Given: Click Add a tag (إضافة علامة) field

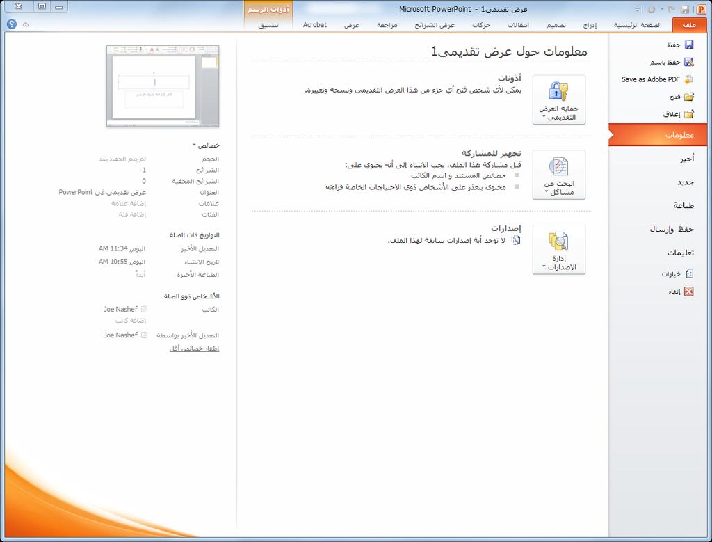Looking at the screenshot, I should (129, 203).
